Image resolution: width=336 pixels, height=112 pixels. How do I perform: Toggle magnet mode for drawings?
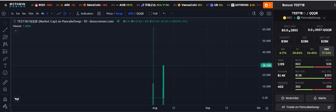click(x=5, y=99)
